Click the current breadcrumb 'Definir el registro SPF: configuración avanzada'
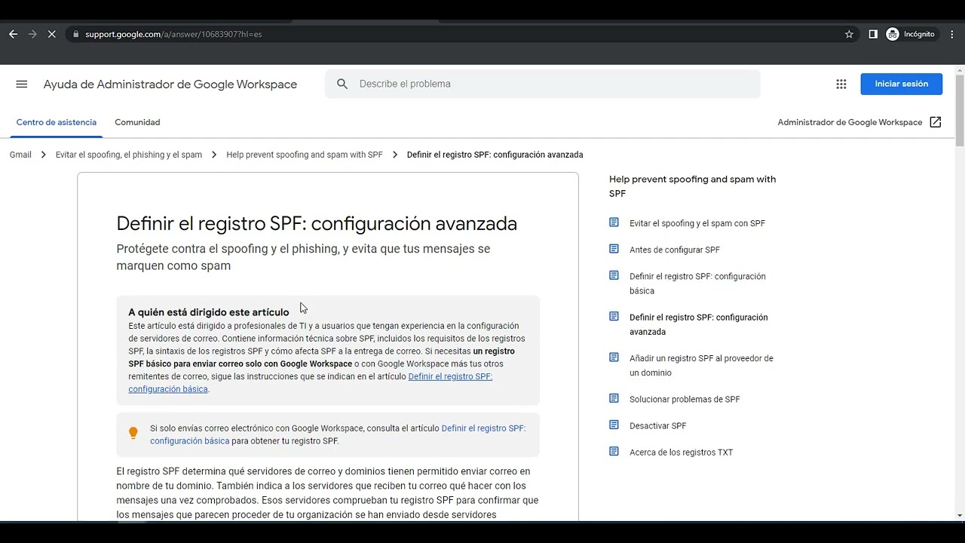Viewport: 965px width, 543px height. coord(495,155)
